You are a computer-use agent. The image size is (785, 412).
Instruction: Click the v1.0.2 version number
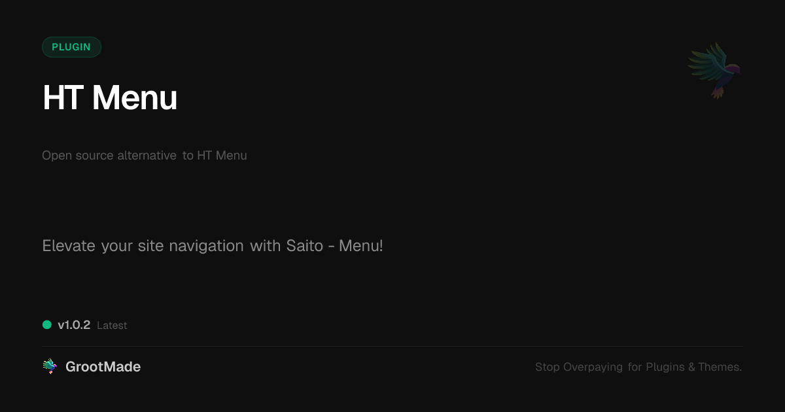74,325
